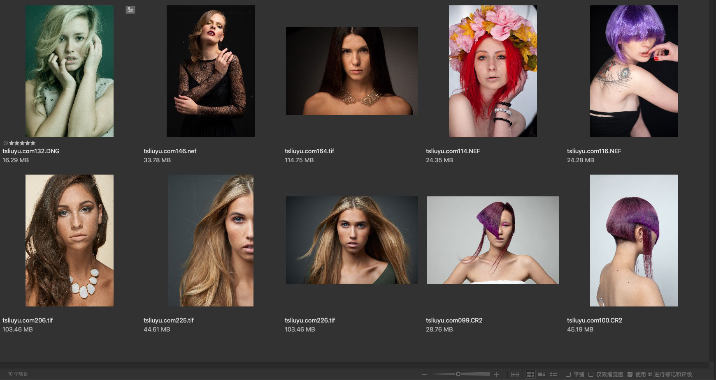
Task: Switch to the thumbnail-only grid view
Action: 530,374
